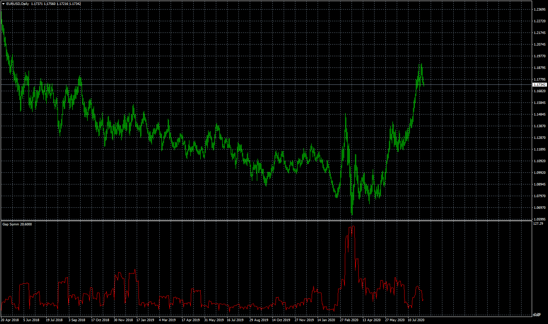548x324 pixels.
Task: Click the 19 Jul 2018 date label
Action: [x=54, y=320]
